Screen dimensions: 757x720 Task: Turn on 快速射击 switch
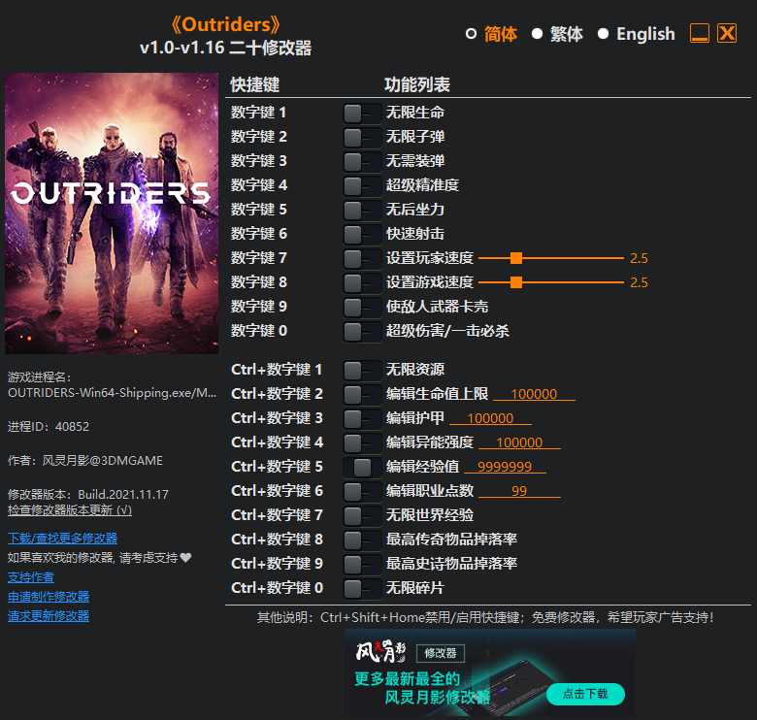(x=362, y=235)
